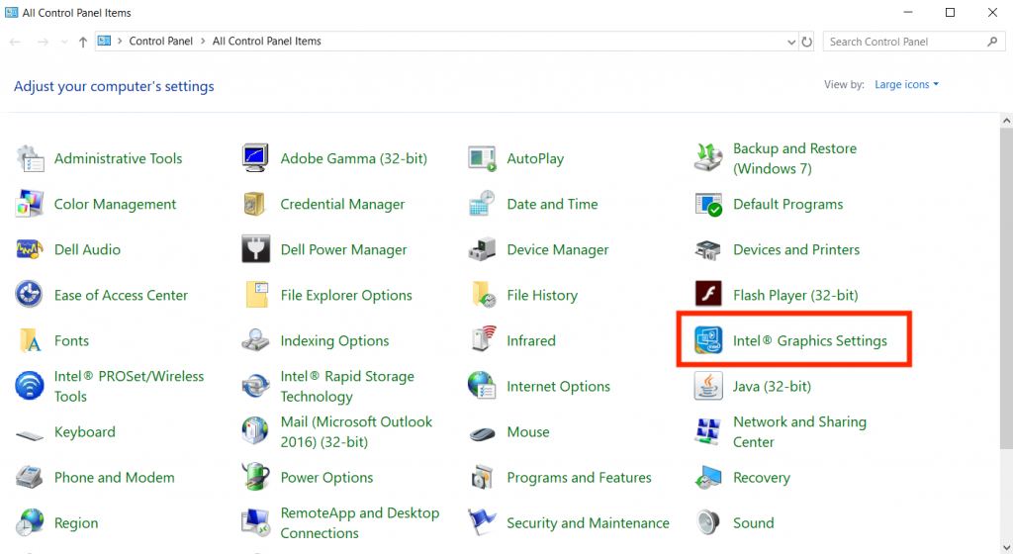The height and width of the screenshot is (554, 1013).
Task: Open the Color Management icon
Action: pyautogui.click(x=30, y=204)
